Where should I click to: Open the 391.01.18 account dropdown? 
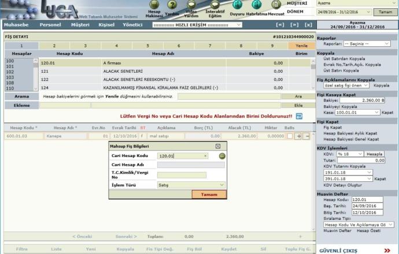(348, 179)
